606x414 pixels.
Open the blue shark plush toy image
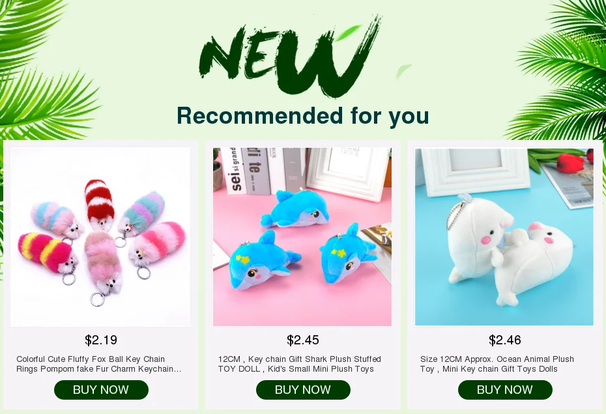[x=302, y=237]
